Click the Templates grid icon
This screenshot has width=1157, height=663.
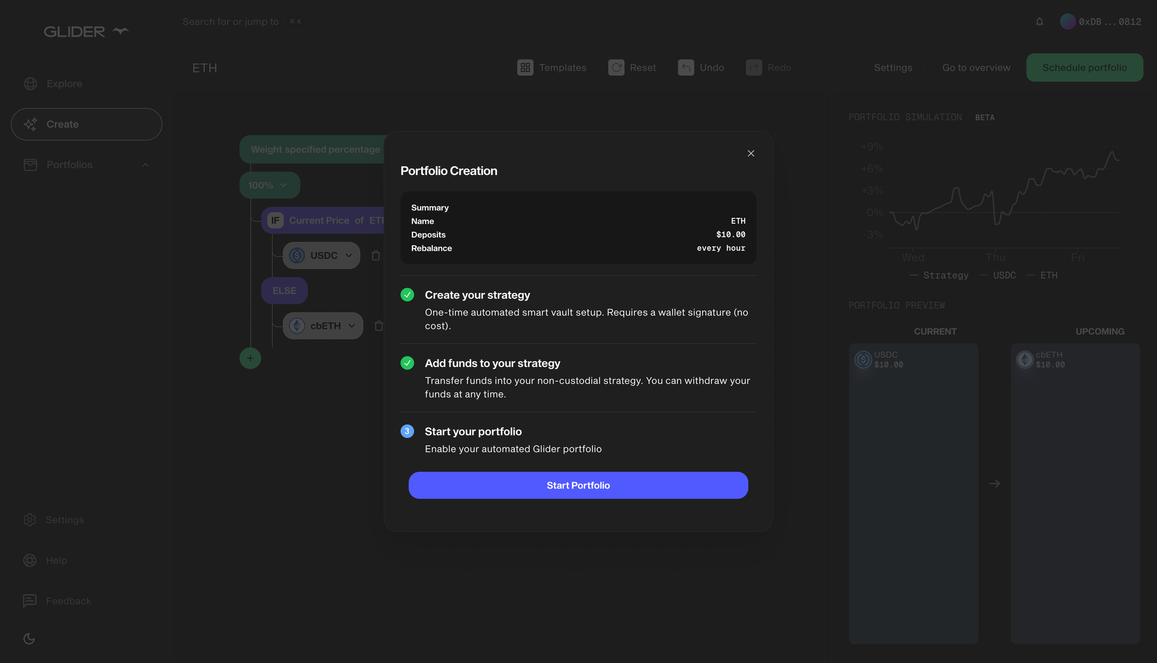[525, 68]
